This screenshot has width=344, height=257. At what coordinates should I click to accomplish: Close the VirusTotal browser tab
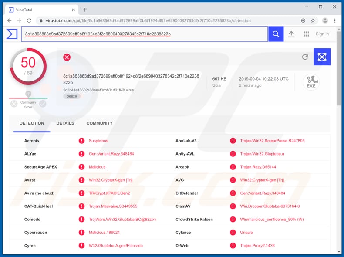(x=73, y=10)
